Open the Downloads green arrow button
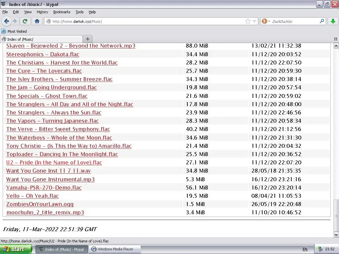The height and width of the screenshot is (254, 339). (333, 21)
